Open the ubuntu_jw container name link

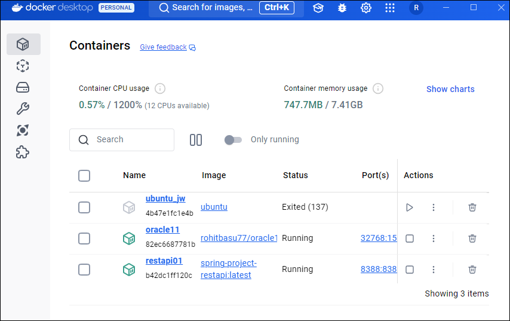[x=165, y=198]
